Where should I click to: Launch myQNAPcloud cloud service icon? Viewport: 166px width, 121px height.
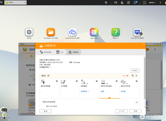pyautogui.click(x=72, y=33)
